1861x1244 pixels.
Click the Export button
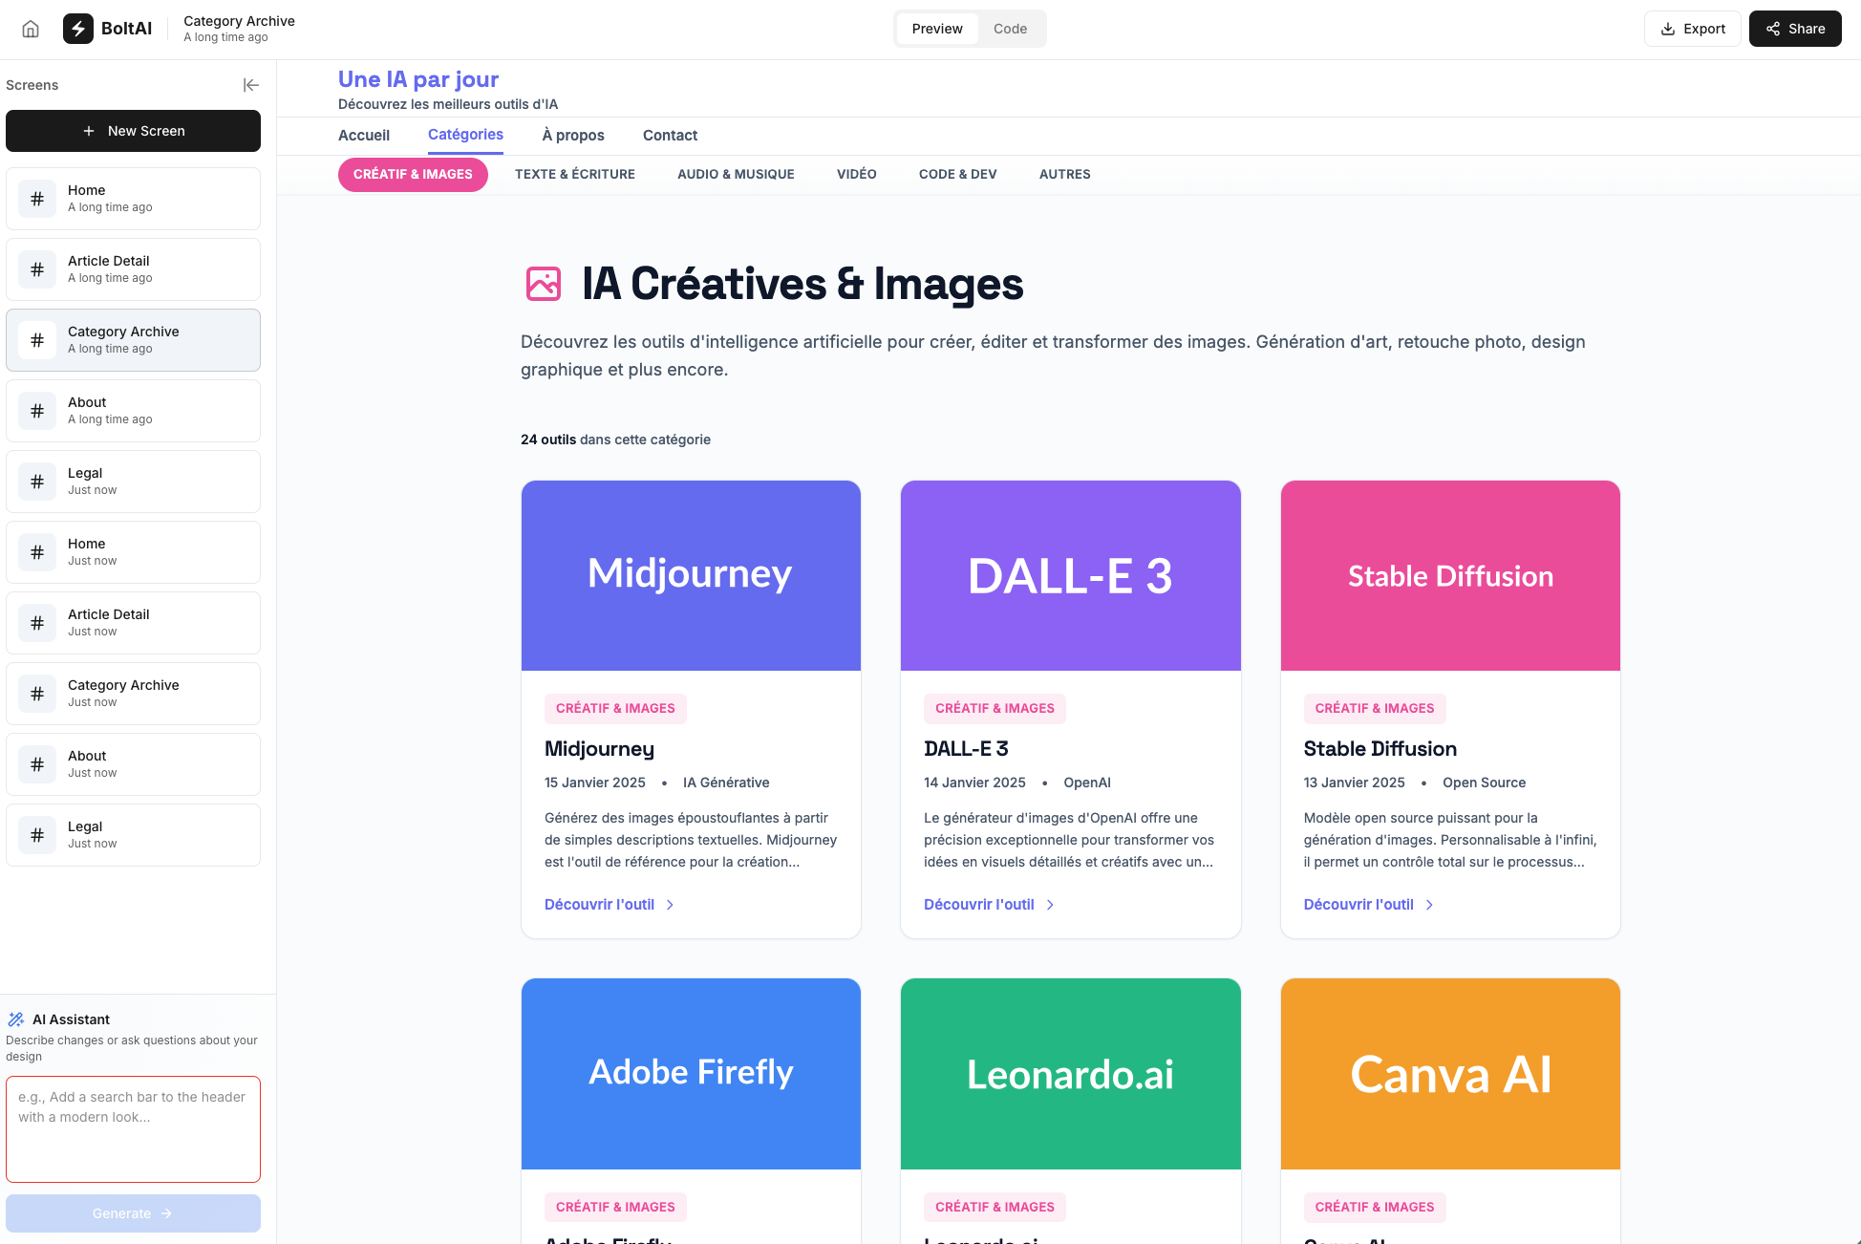click(1692, 29)
